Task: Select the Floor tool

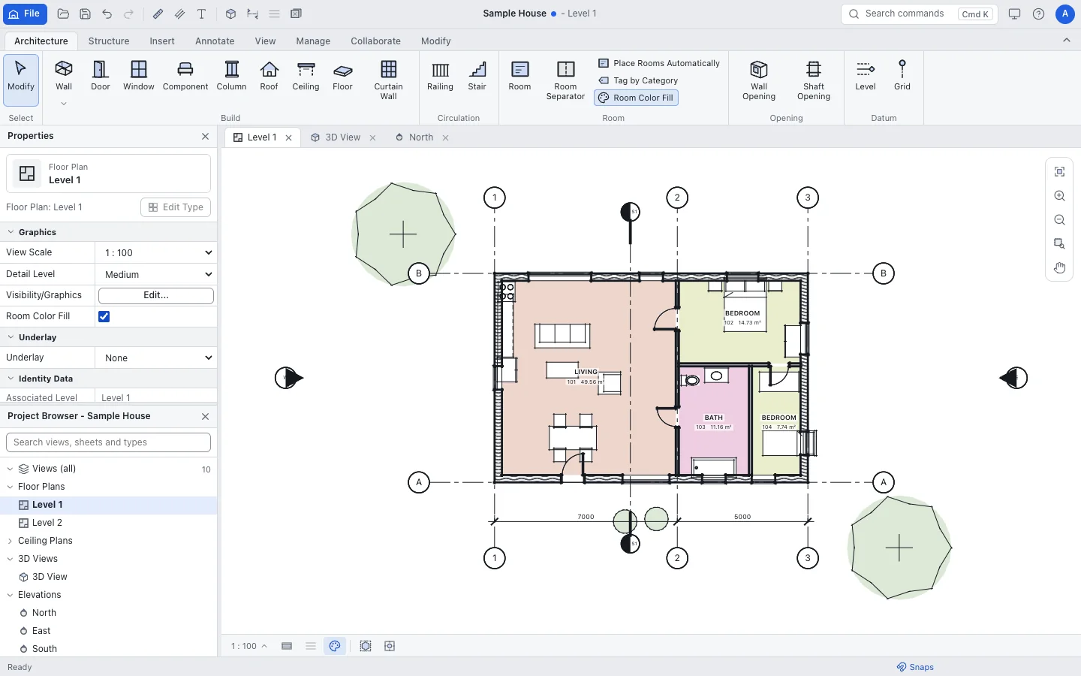Action: pyautogui.click(x=342, y=76)
